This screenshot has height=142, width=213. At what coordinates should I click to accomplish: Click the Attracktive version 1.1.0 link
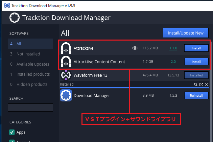[173, 48]
